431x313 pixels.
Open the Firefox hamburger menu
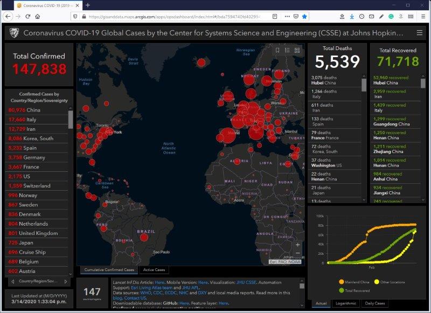click(423, 17)
